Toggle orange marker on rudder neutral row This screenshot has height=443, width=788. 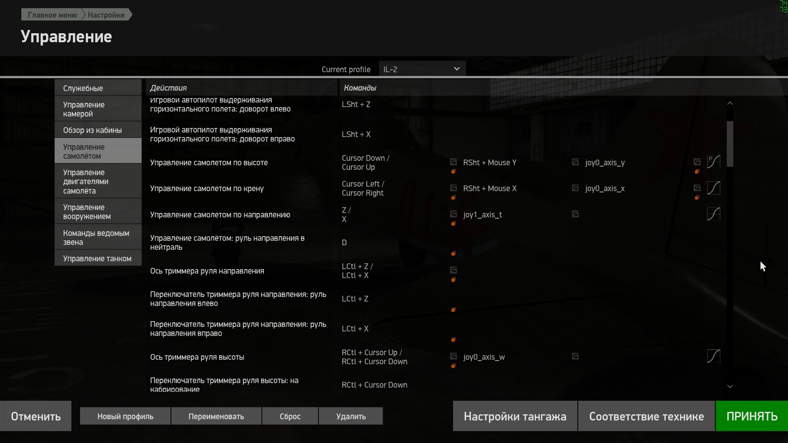pos(454,254)
